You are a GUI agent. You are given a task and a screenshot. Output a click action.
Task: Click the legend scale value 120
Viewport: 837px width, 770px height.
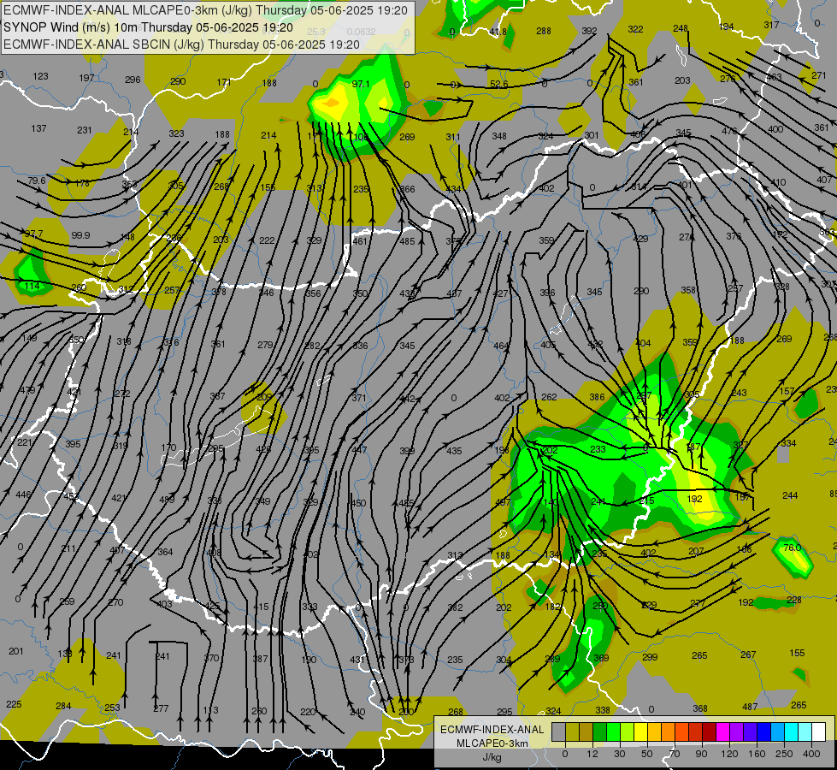pos(729,754)
